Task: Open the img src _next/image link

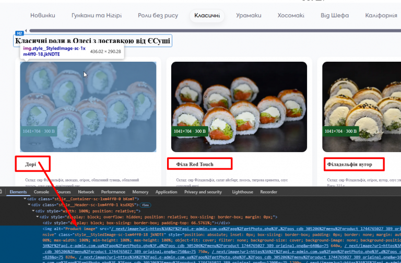Action: point(255,228)
